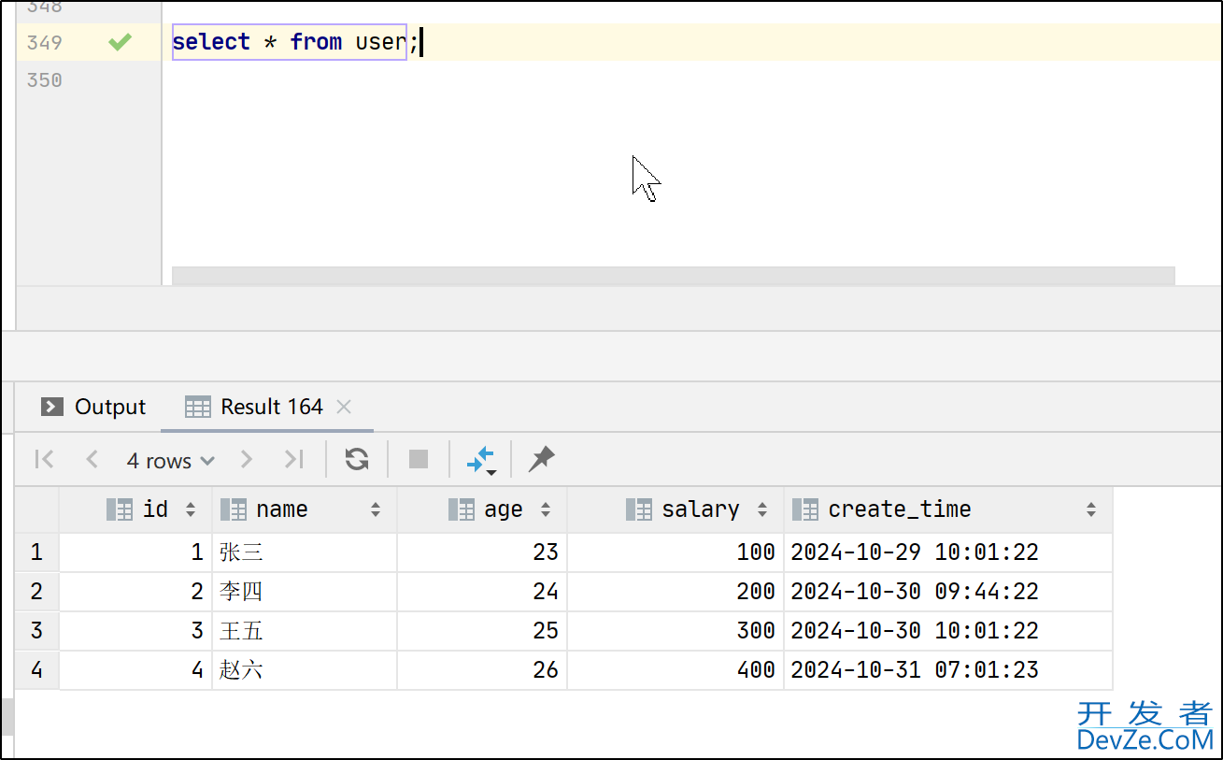Select row header 2 in the result grid

[36, 592]
